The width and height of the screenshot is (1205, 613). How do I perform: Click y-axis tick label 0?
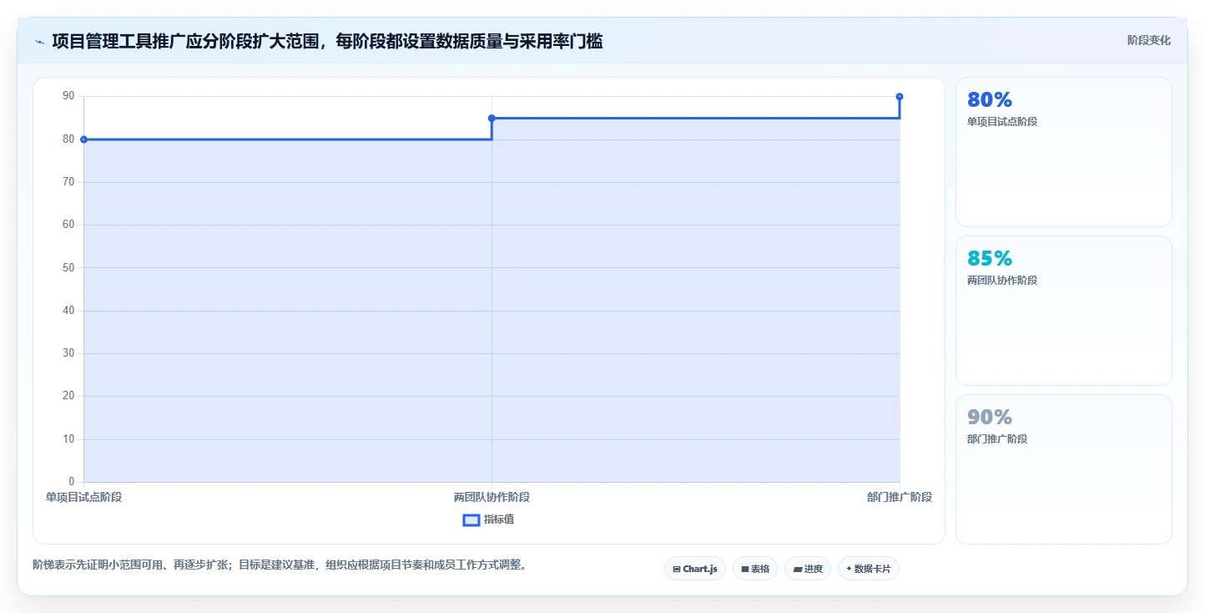click(x=71, y=481)
